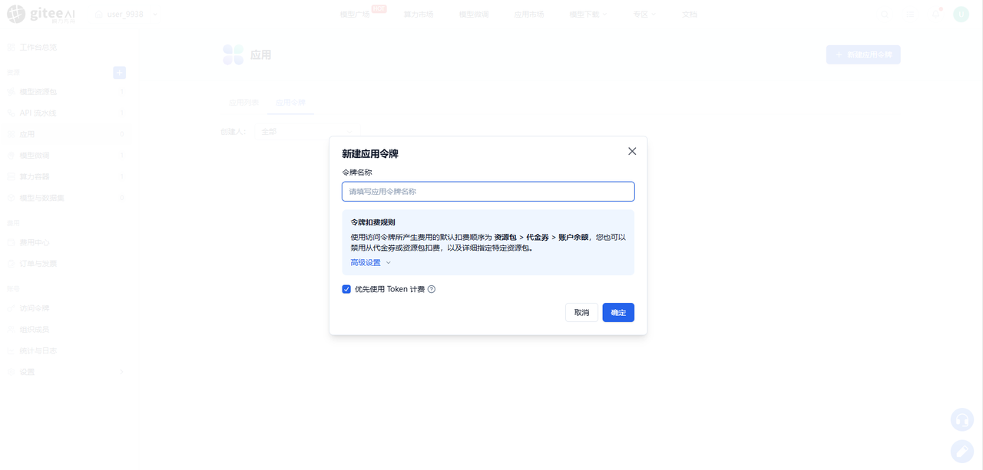
Task: Expand the 专区 dropdown menu
Action: coord(645,15)
